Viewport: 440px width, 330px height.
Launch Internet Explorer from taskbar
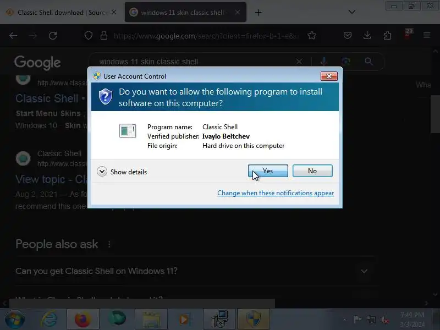[50, 319]
